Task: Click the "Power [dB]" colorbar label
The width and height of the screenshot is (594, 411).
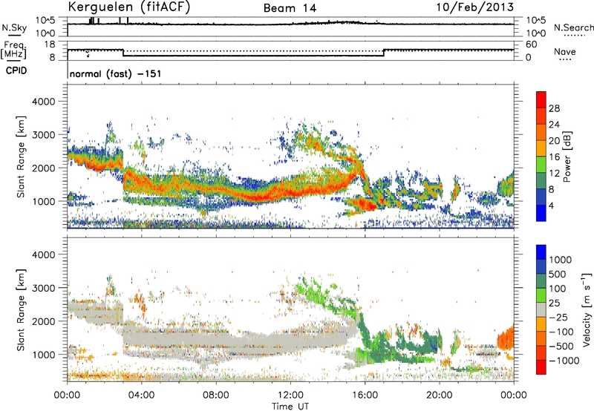Action: click(567, 157)
